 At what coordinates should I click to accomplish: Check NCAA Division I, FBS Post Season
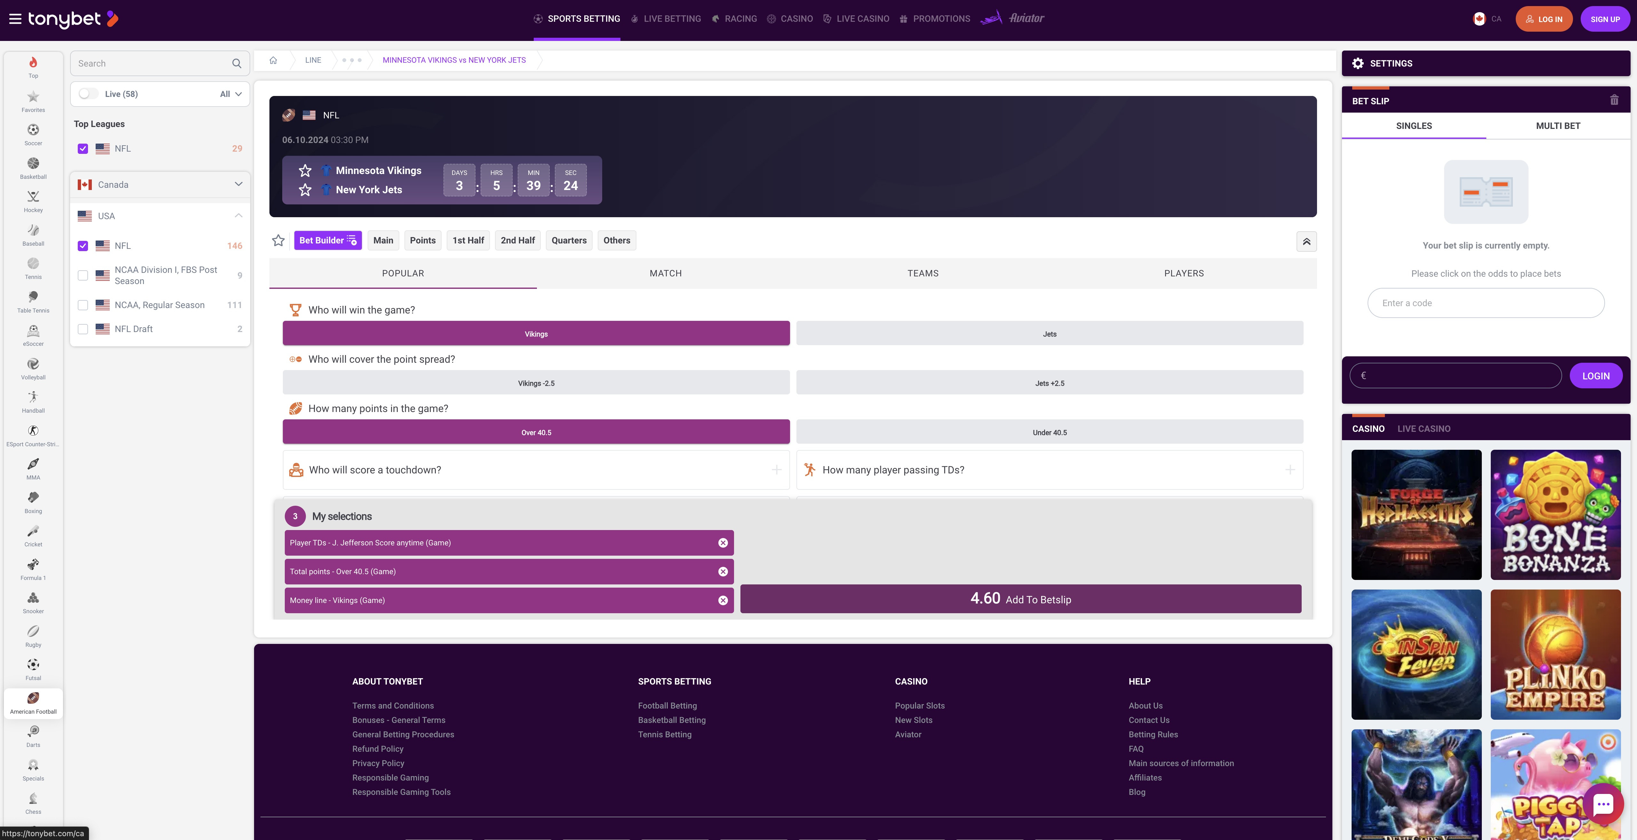click(83, 275)
